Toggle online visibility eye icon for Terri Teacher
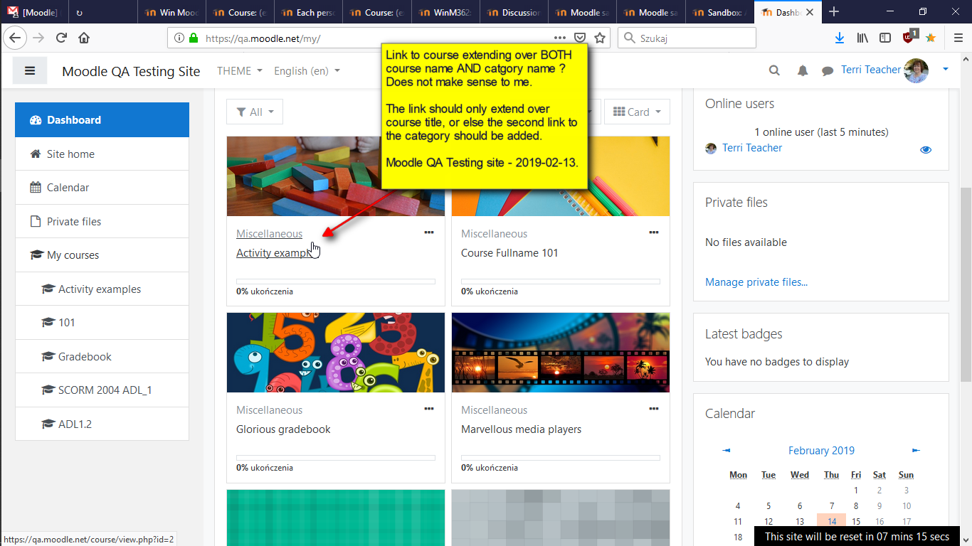The width and height of the screenshot is (972, 546). tap(926, 149)
